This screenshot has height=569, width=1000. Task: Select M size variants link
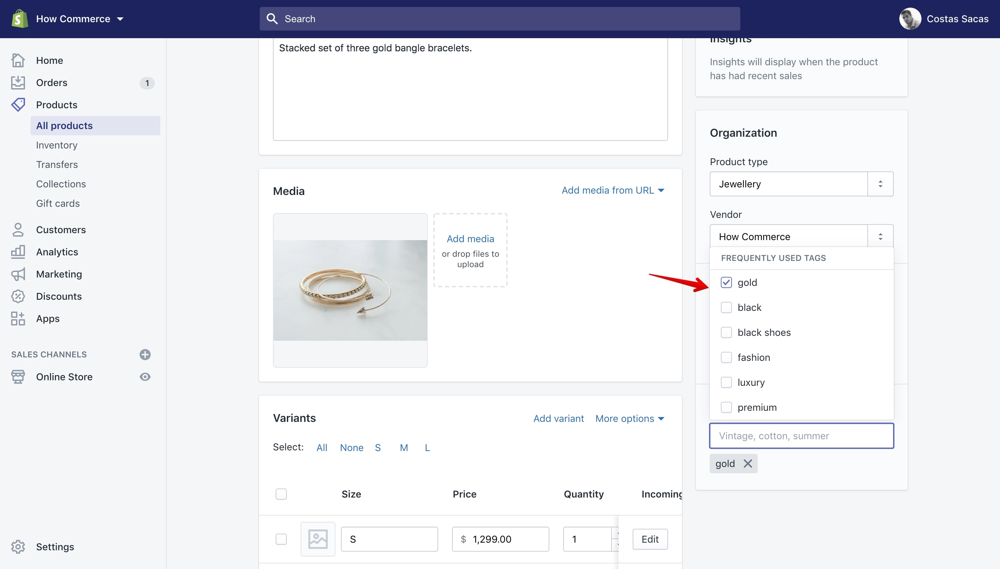click(x=404, y=448)
